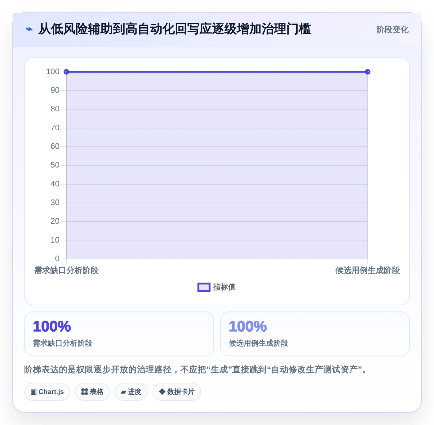Click the 需求缺口分析阶段 x-axis label
Image resolution: width=434 pixels, height=425 pixels.
tap(66, 271)
